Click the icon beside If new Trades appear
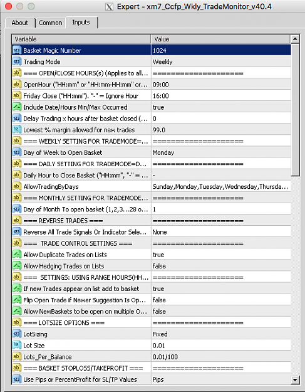305x392 pixels. [17, 289]
